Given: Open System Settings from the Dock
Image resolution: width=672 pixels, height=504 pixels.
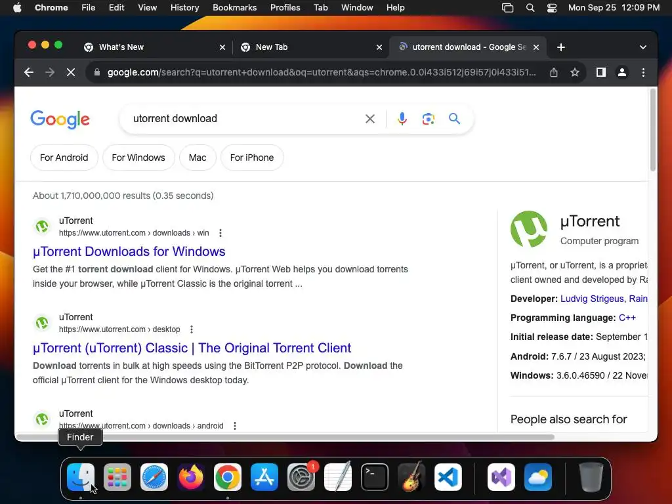Looking at the screenshot, I should point(301,477).
